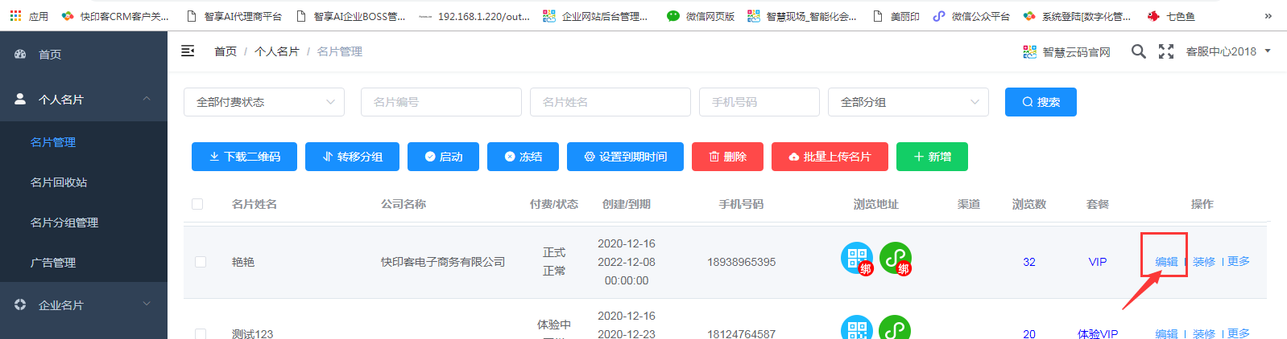Image resolution: width=1287 pixels, height=339 pixels.
Task: Click the green 新增 button
Action: click(932, 157)
